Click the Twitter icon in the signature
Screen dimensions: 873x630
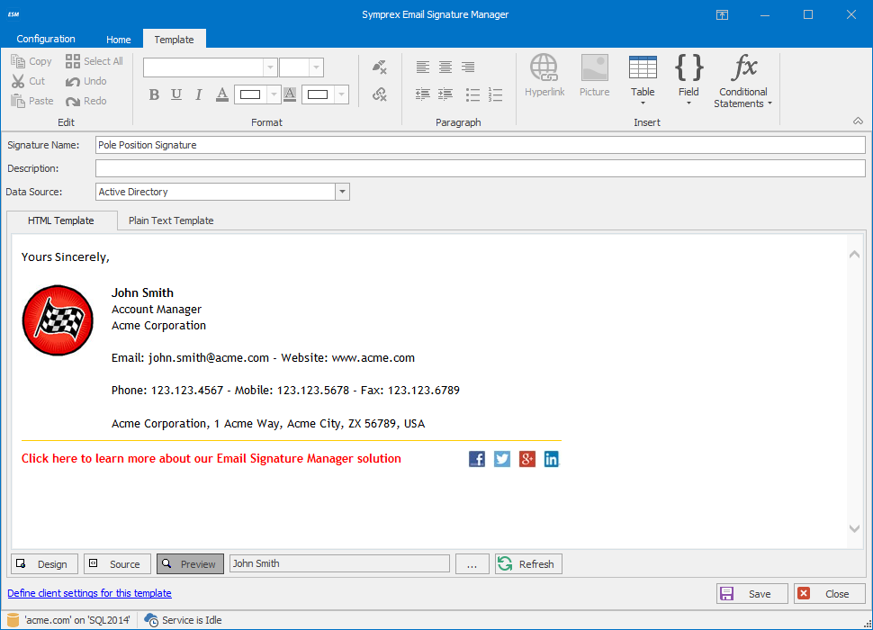[x=502, y=459]
